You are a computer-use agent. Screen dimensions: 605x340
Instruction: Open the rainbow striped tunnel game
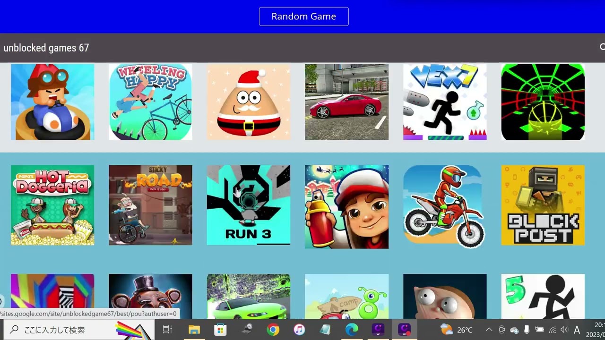pos(52,297)
